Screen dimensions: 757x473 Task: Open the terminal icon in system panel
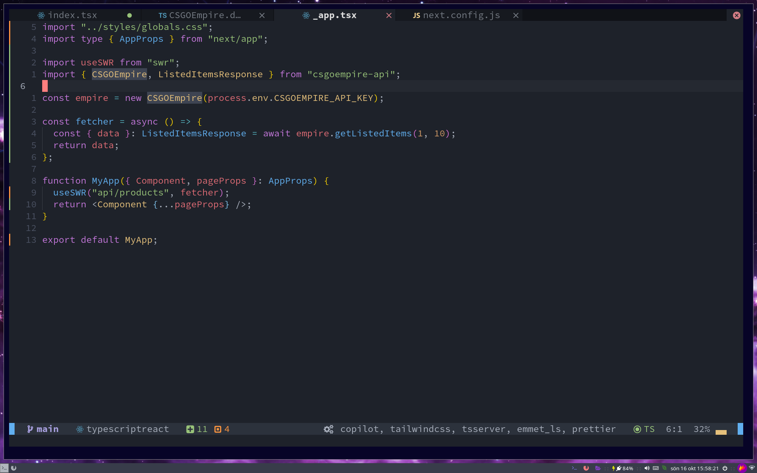[x=574, y=468]
